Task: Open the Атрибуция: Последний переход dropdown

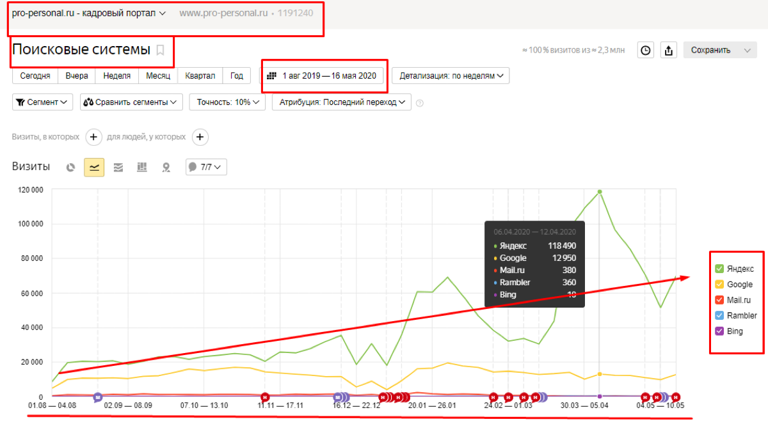Action: point(341,102)
